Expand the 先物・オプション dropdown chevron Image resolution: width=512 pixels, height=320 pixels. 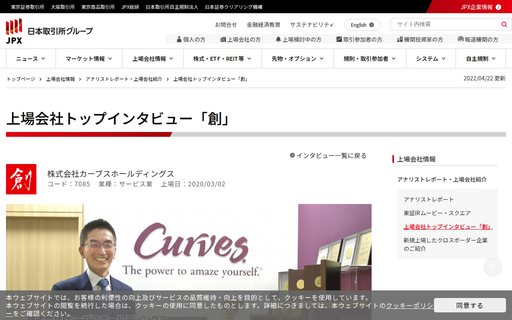322,59
